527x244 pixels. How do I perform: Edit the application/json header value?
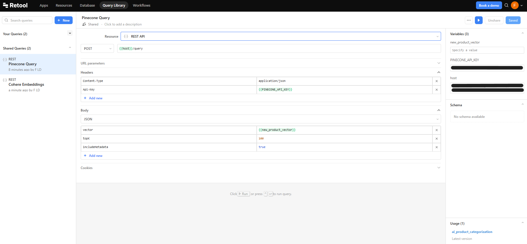coord(345,81)
